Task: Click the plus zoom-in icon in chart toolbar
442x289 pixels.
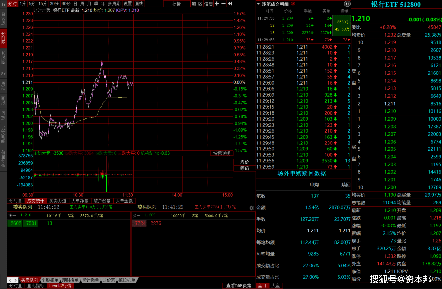Action: 217,3
